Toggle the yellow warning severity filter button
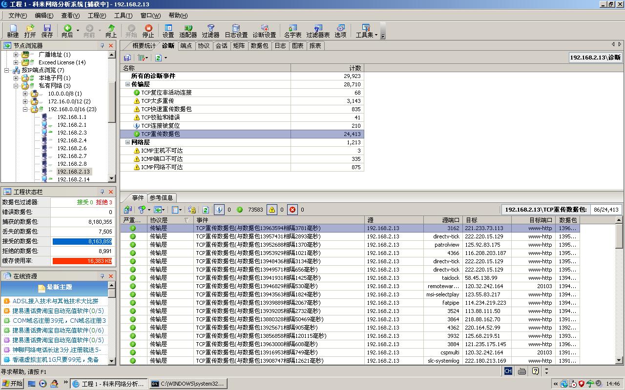This screenshot has width=625, height=390. 271,210
